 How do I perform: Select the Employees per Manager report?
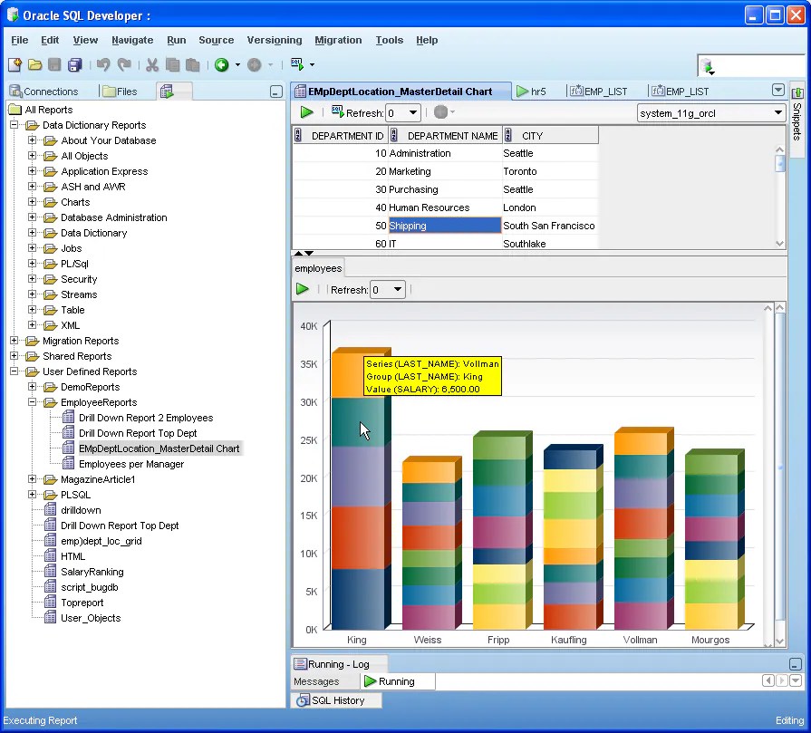click(130, 464)
